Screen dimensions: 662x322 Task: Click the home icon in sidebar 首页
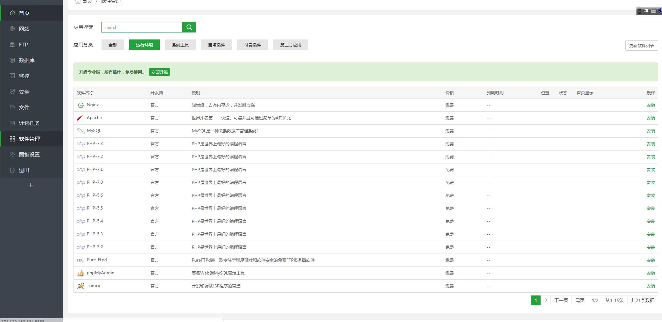coord(12,13)
